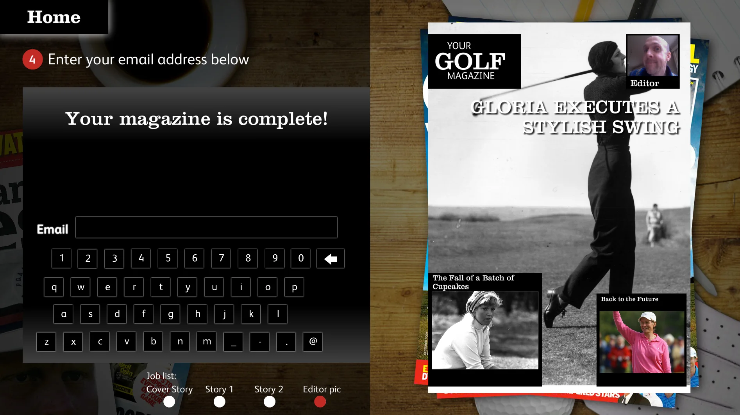Tap the number 3 key
Viewport: 740px width, 415px height.
(114, 259)
